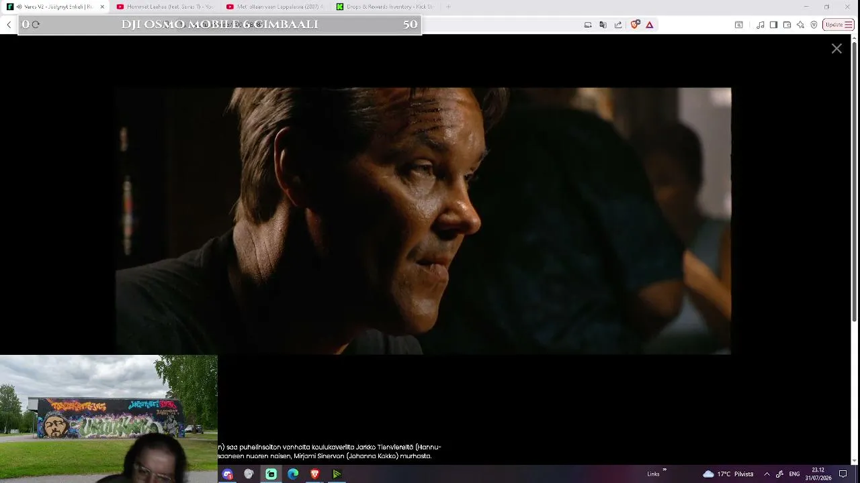
Task: Click the network connection tray icon
Action: (x=779, y=474)
